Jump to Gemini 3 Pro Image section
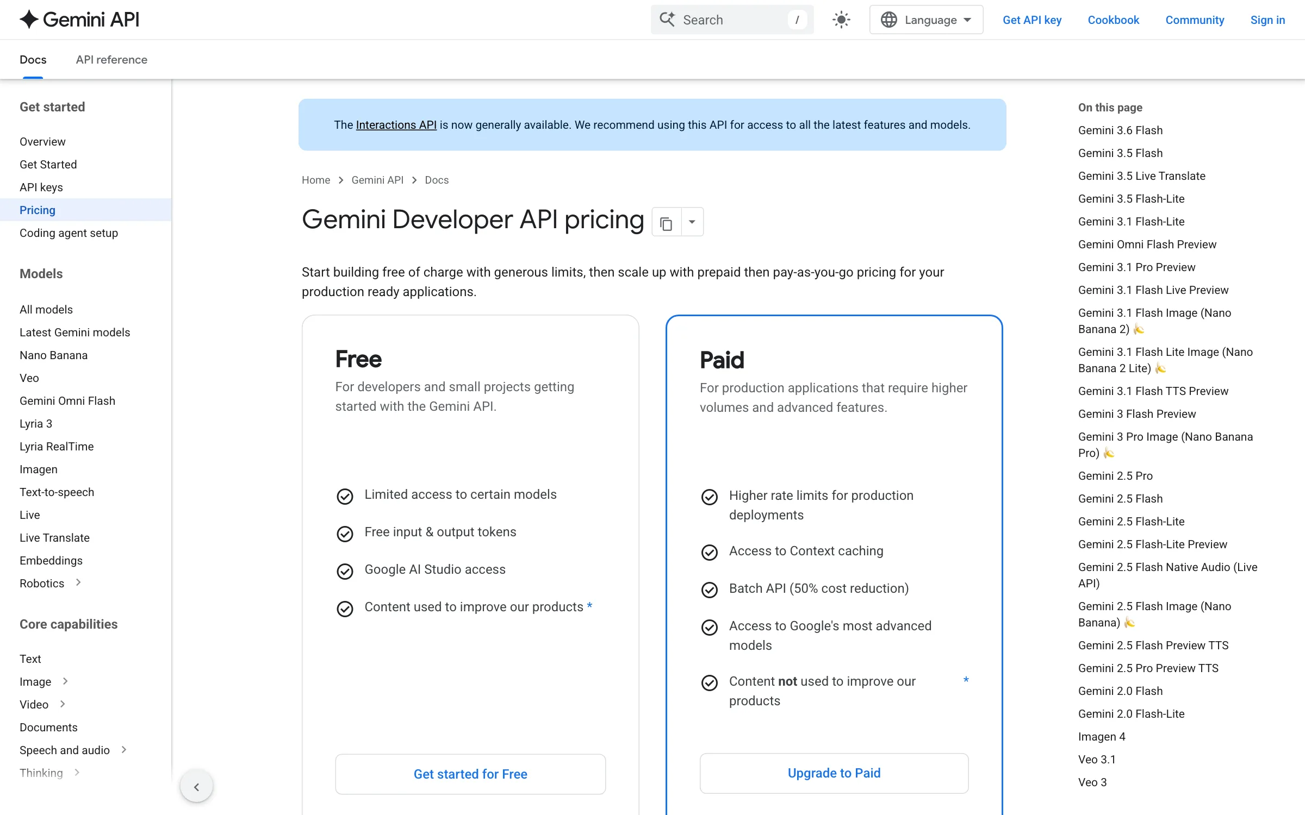The height and width of the screenshot is (815, 1305). [1165, 445]
